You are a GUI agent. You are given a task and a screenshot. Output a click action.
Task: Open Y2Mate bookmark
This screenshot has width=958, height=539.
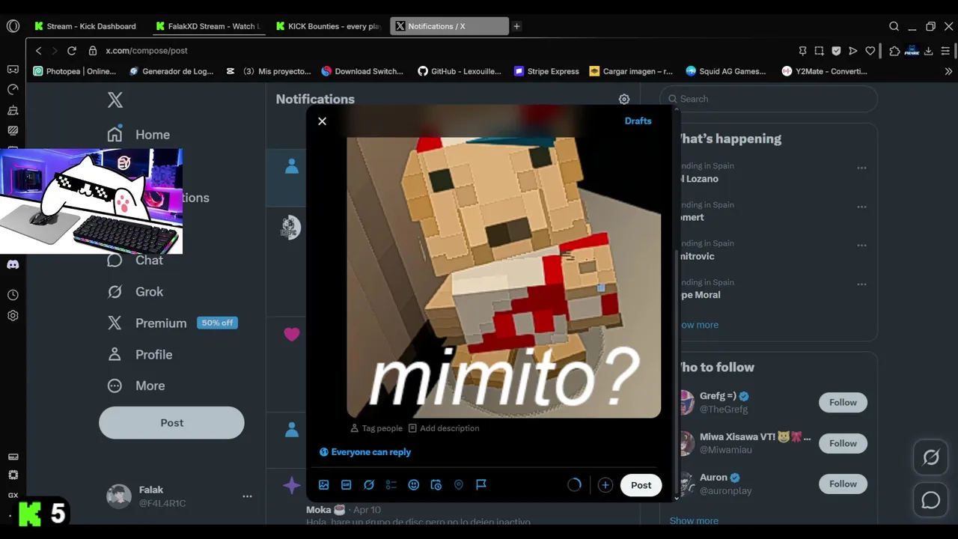pos(825,71)
